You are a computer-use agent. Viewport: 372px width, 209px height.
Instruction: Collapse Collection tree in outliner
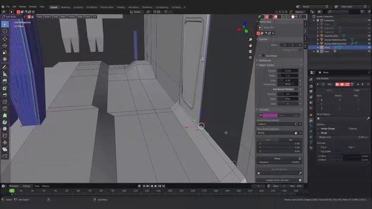click(314, 20)
